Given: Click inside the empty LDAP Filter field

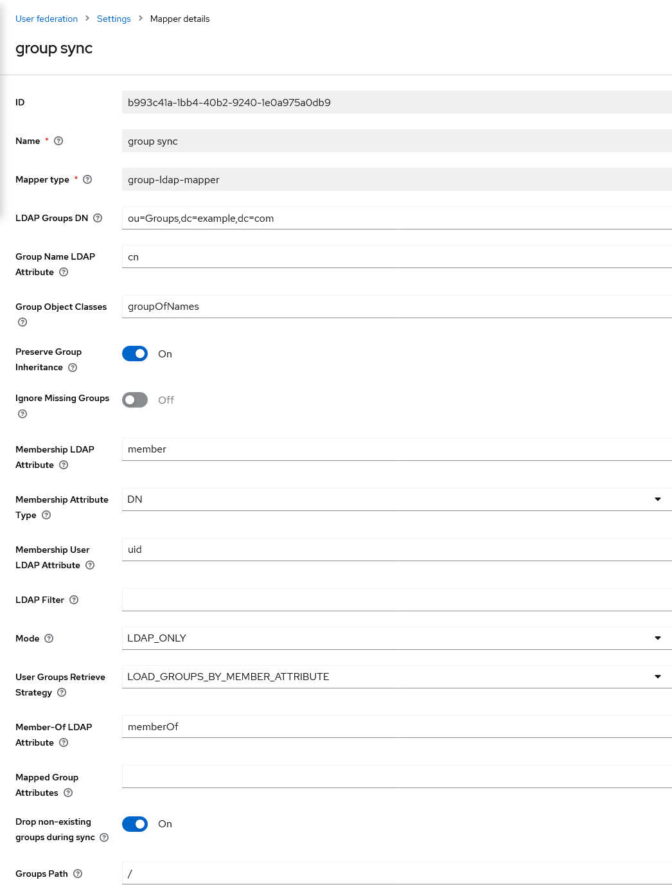Looking at the screenshot, I should pyautogui.click(x=385, y=600).
